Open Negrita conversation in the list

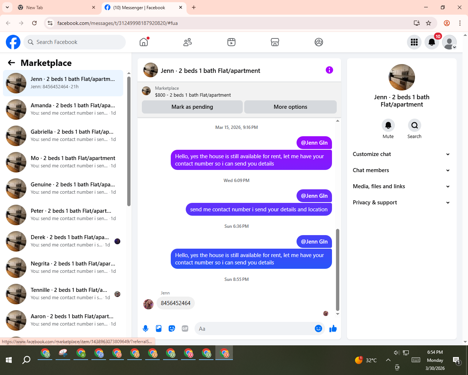click(x=63, y=268)
